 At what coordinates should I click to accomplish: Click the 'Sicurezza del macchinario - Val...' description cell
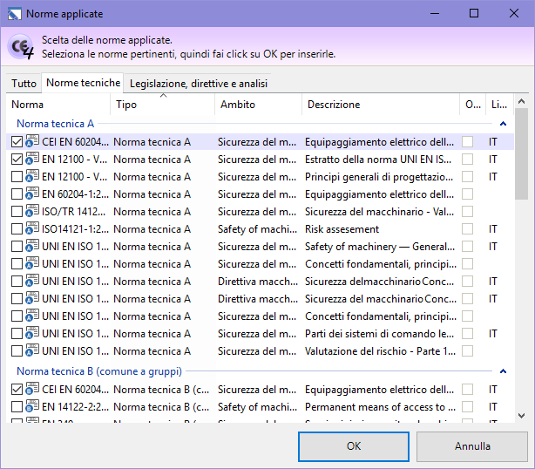379,212
